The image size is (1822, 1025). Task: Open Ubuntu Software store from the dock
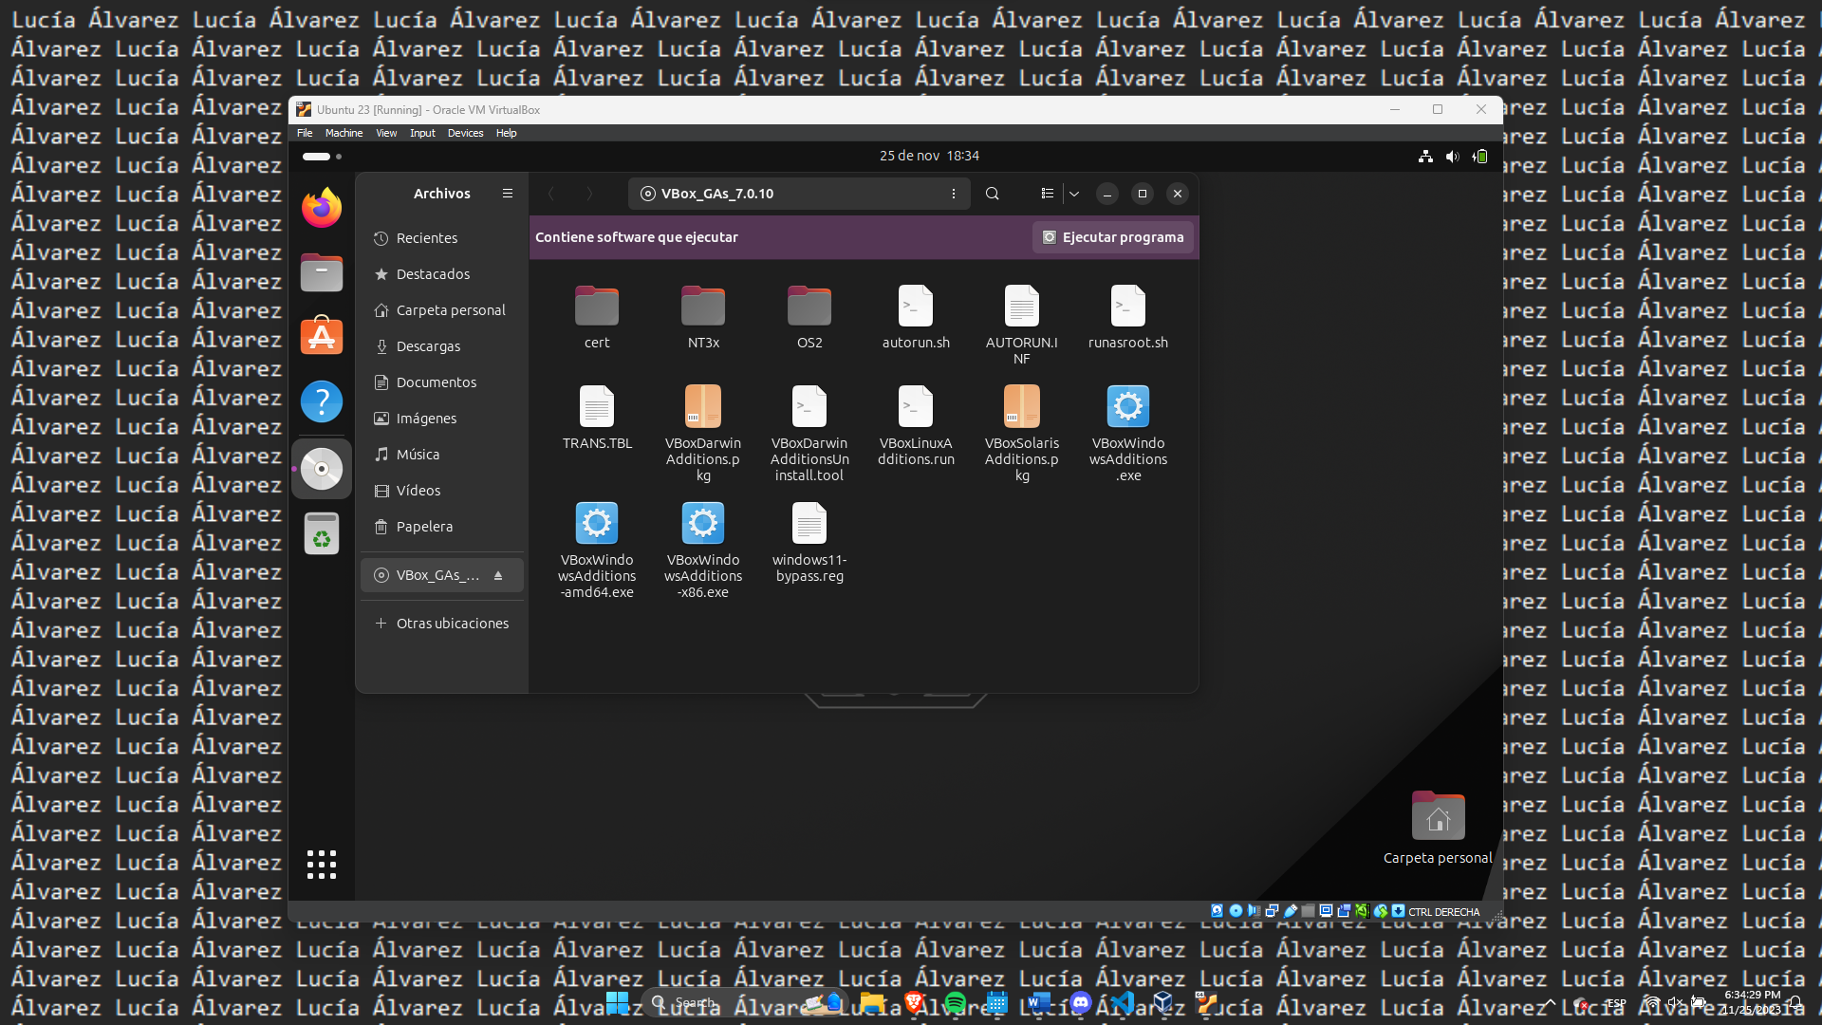322,336
